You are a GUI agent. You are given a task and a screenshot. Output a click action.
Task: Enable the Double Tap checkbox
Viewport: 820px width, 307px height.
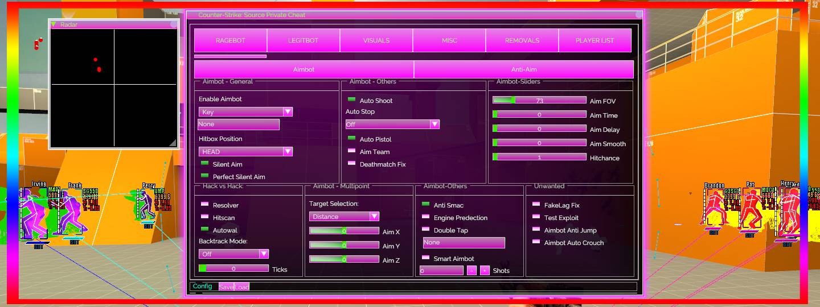coord(426,230)
